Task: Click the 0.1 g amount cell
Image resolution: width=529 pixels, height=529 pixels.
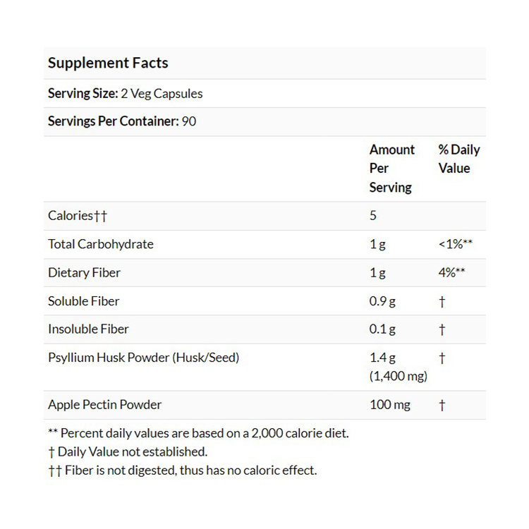Action: [x=382, y=329]
